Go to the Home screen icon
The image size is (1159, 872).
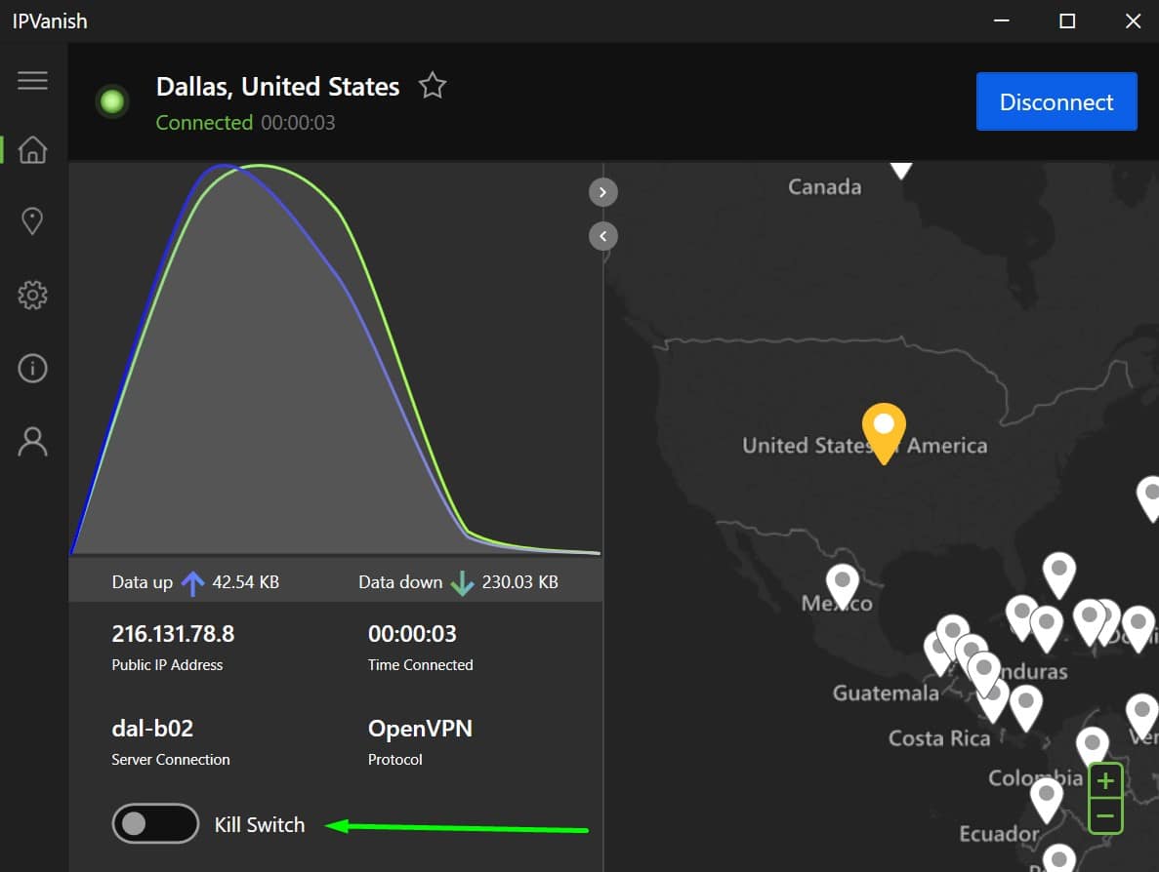tap(32, 149)
